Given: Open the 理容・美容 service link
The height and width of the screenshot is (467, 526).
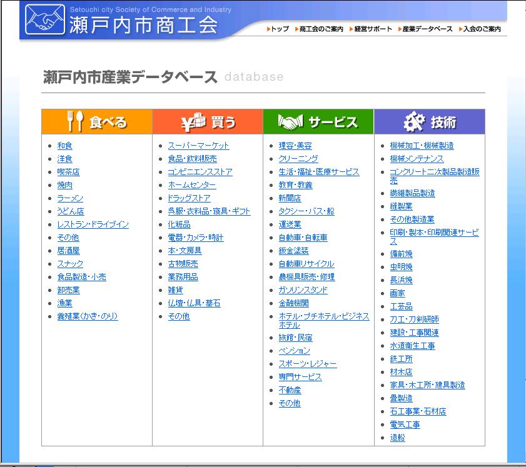Looking at the screenshot, I should coord(295,146).
